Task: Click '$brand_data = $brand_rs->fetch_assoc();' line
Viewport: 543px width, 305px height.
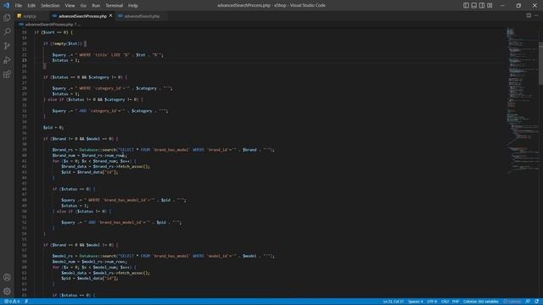Action: (x=105, y=166)
